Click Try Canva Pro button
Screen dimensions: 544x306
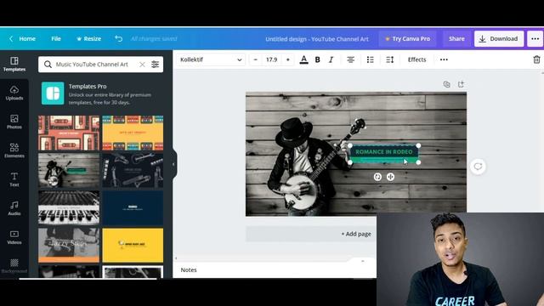[408, 39]
